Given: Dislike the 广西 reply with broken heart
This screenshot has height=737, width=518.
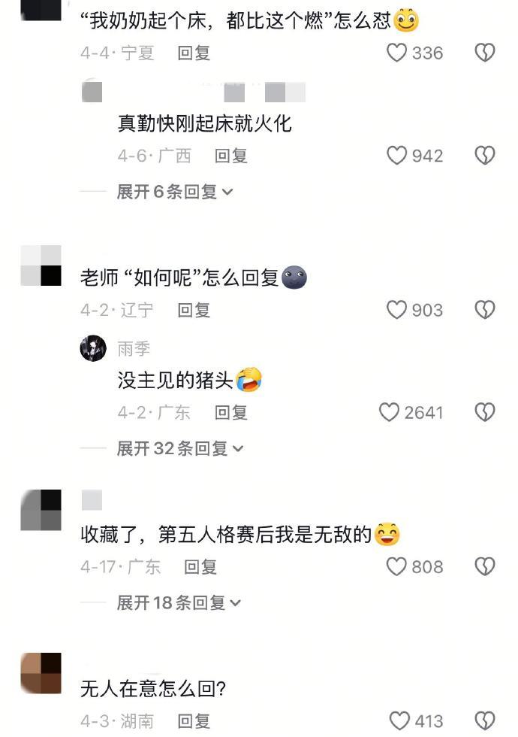Looking at the screenshot, I should (485, 155).
